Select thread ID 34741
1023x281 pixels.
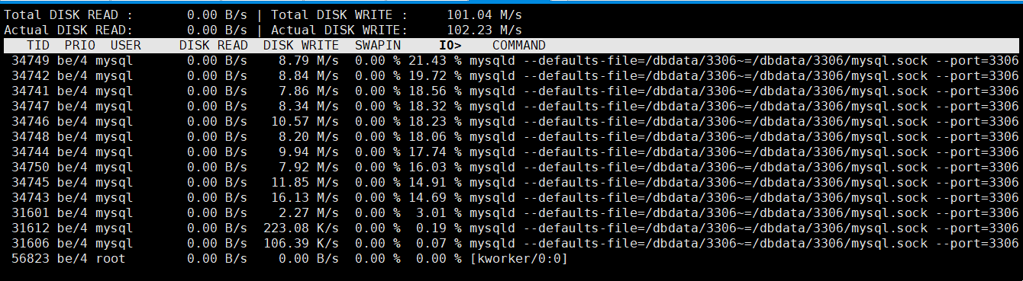tap(31, 91)
